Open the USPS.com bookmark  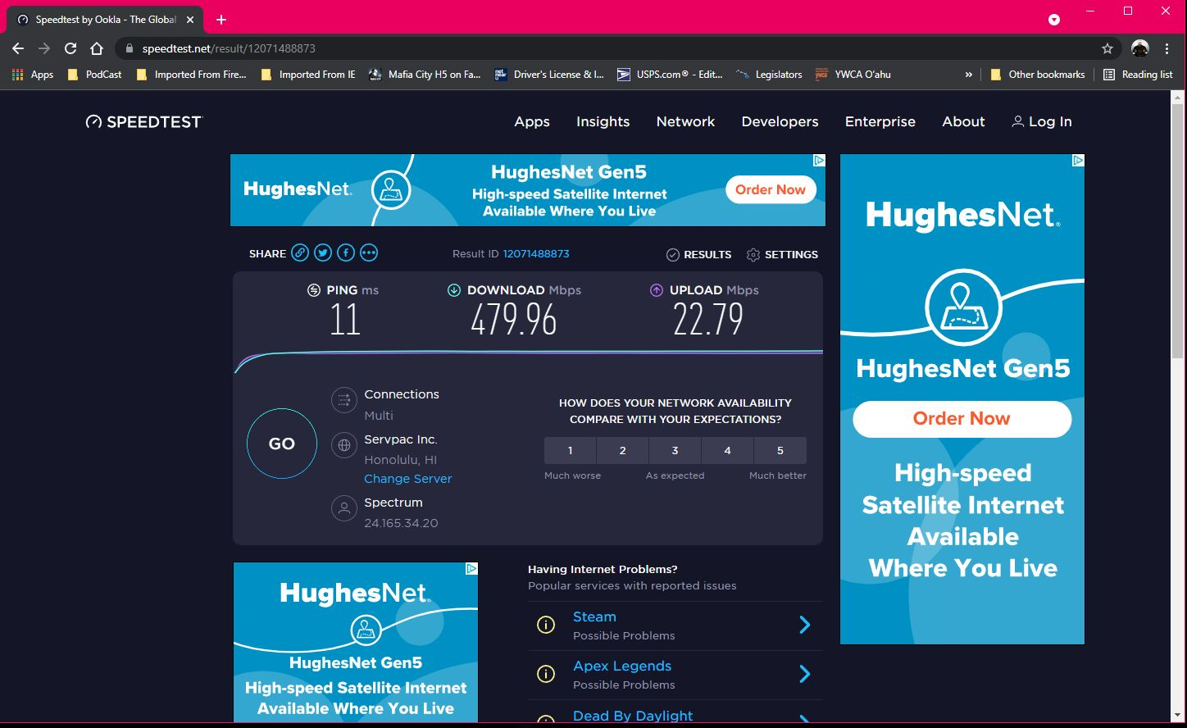pyautogui.click(x=670, y=75)
